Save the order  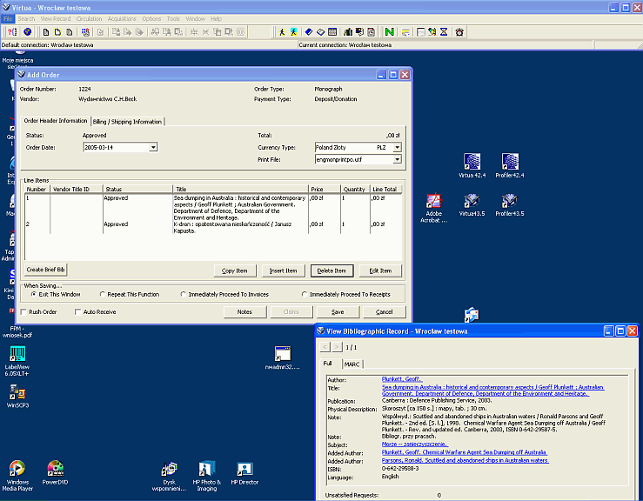click(x=338, y=312)
